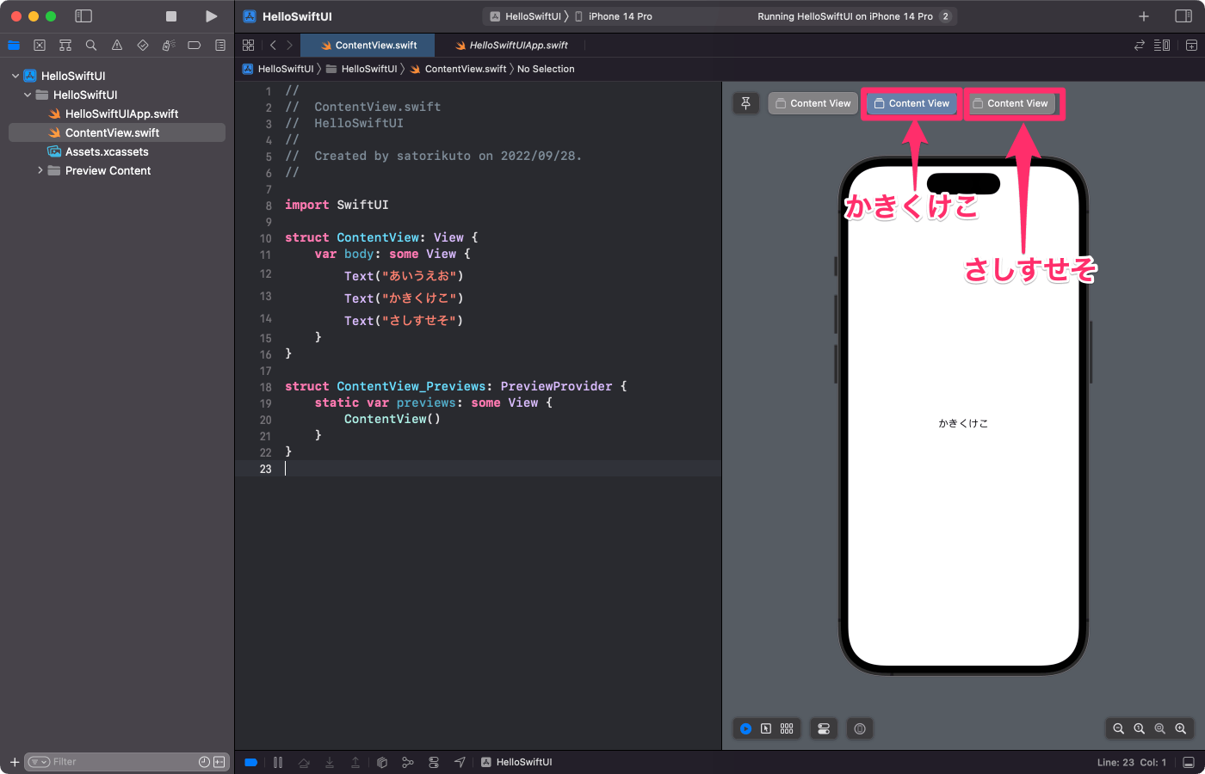This screenshot has width=1205, height=774.
Task: Click the Simulate Location icon in debug bar
Action: tap(460, 762)
